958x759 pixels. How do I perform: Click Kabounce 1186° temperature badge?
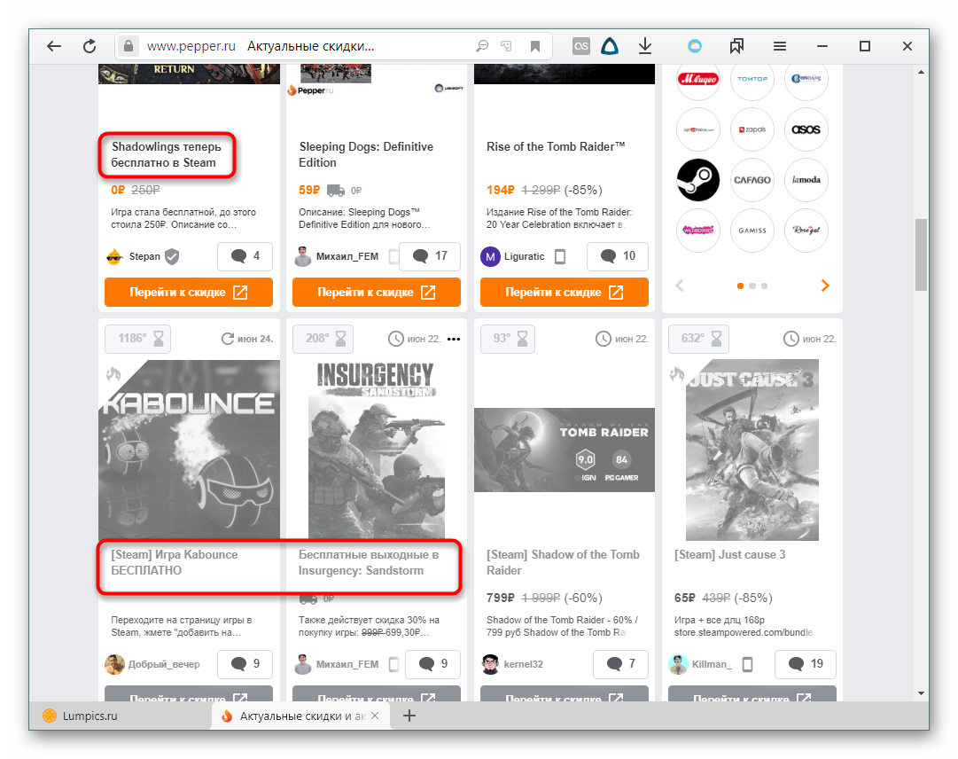(138, 339)
